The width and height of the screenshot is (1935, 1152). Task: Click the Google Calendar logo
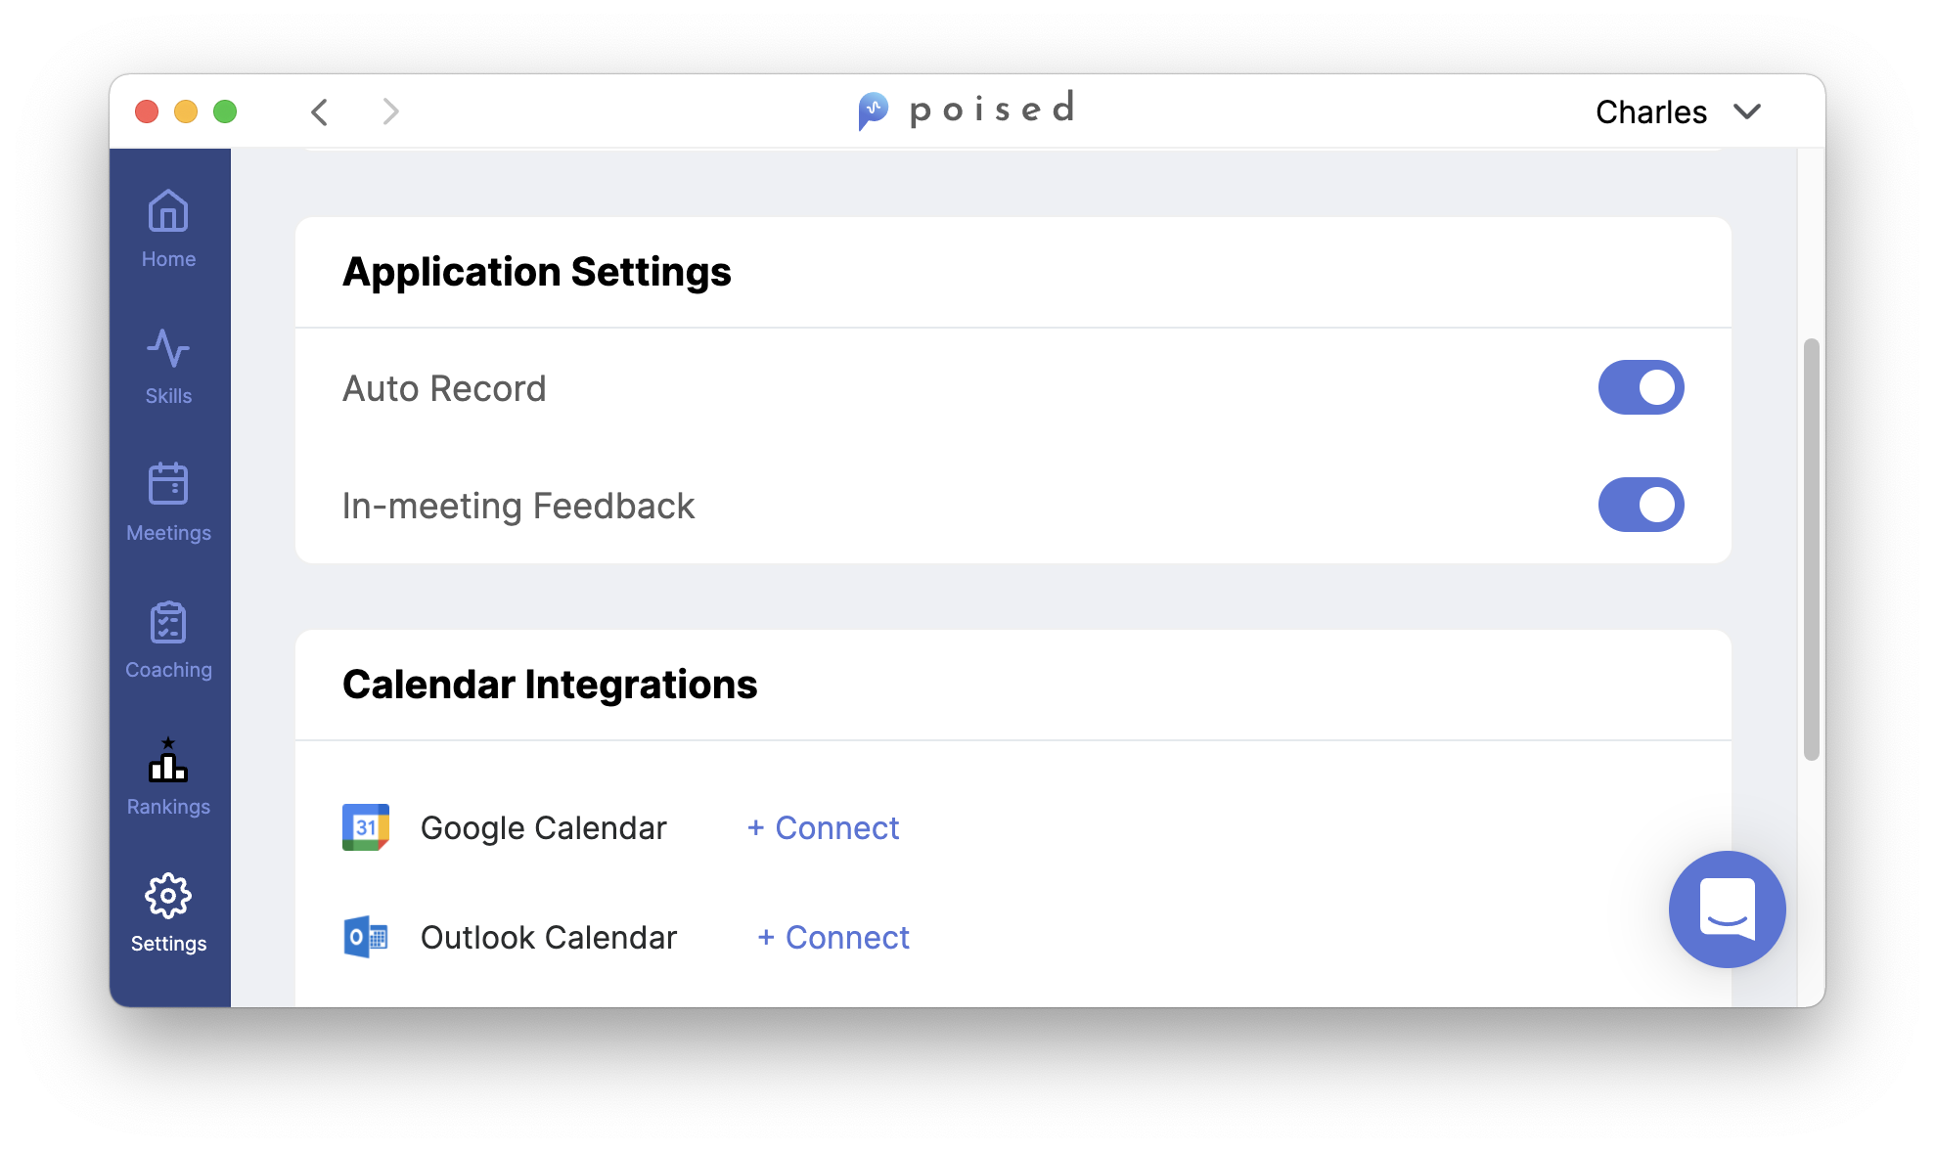pos(366,827)
